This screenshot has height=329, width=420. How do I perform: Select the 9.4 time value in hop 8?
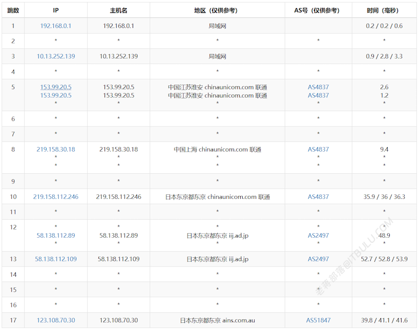pyautogui.click(x=384, y=149)
